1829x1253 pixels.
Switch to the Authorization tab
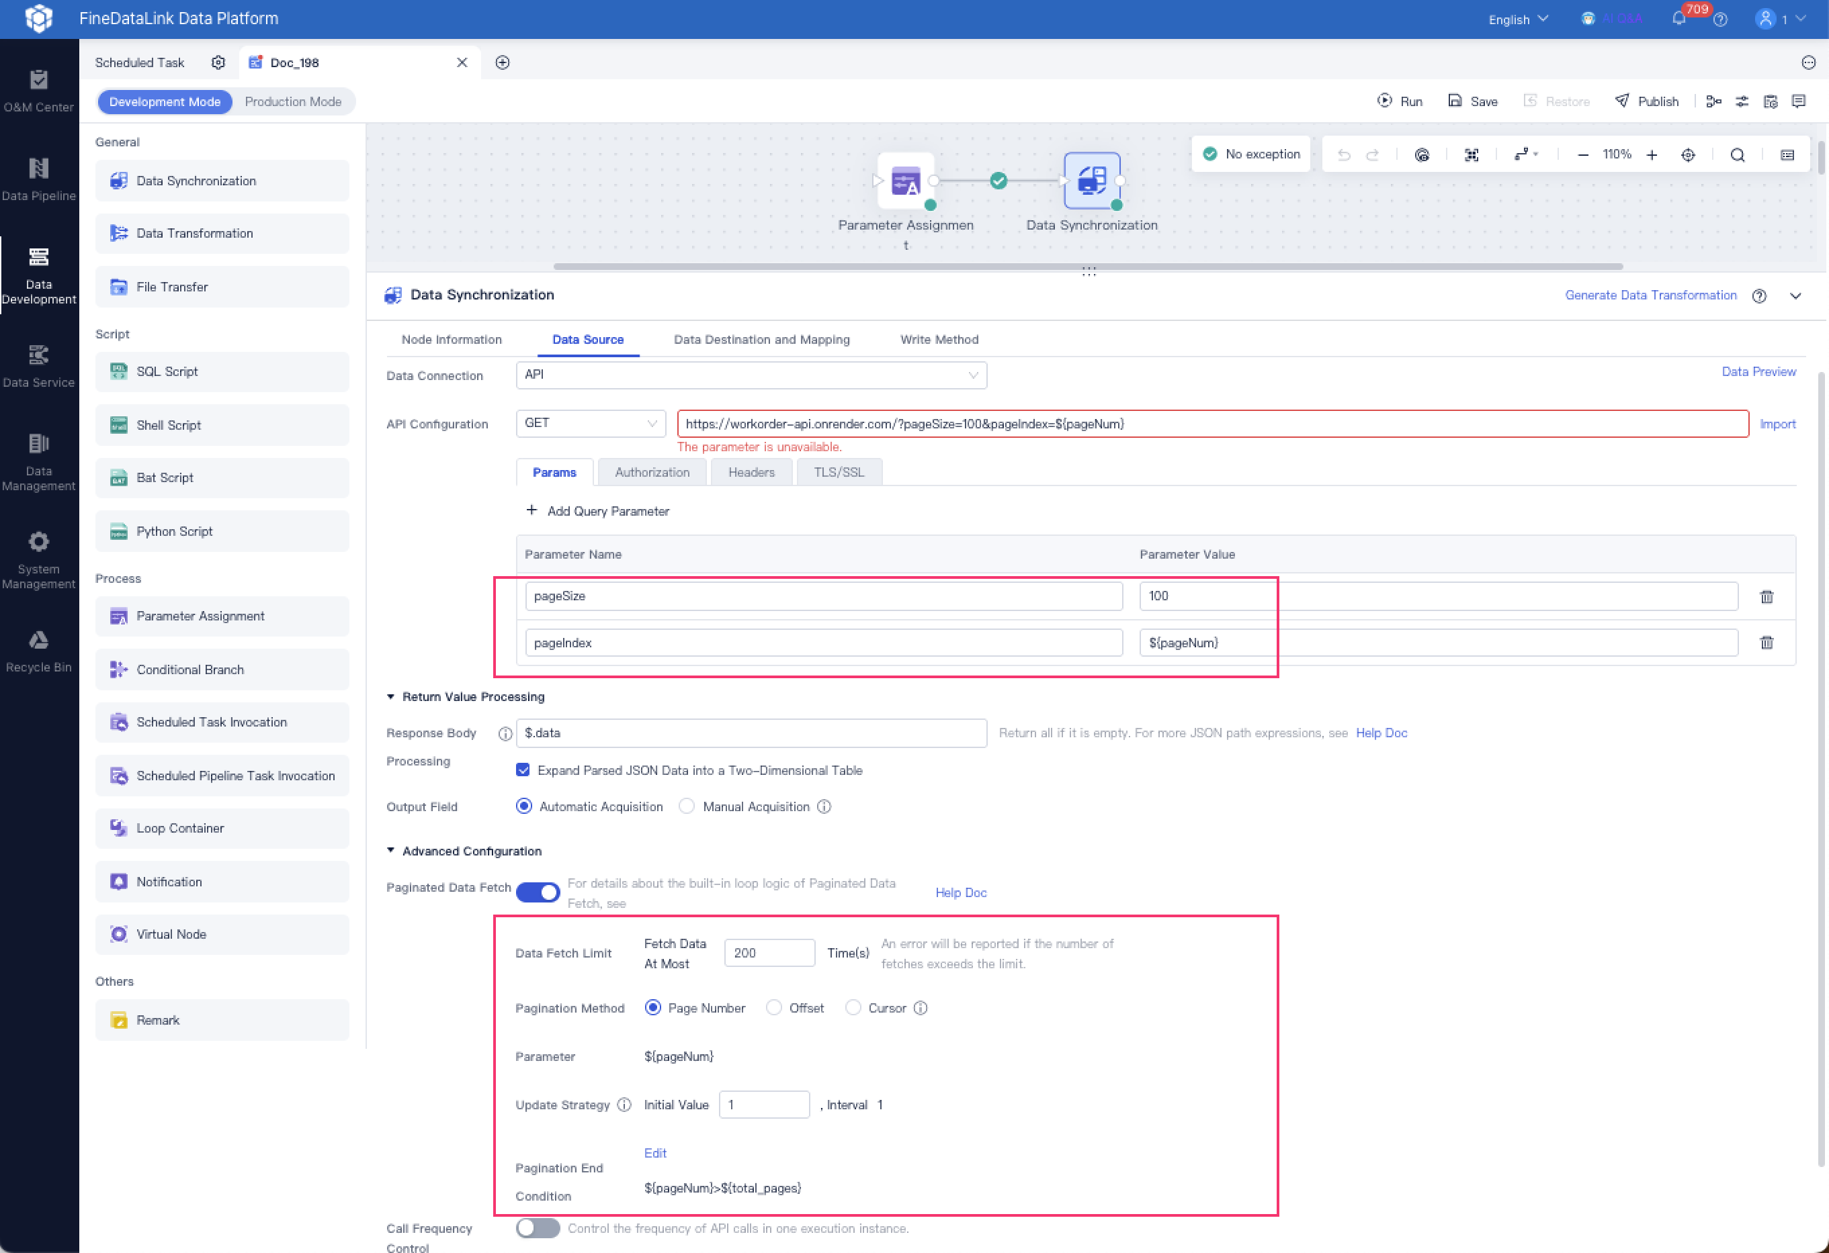point(652,472)
